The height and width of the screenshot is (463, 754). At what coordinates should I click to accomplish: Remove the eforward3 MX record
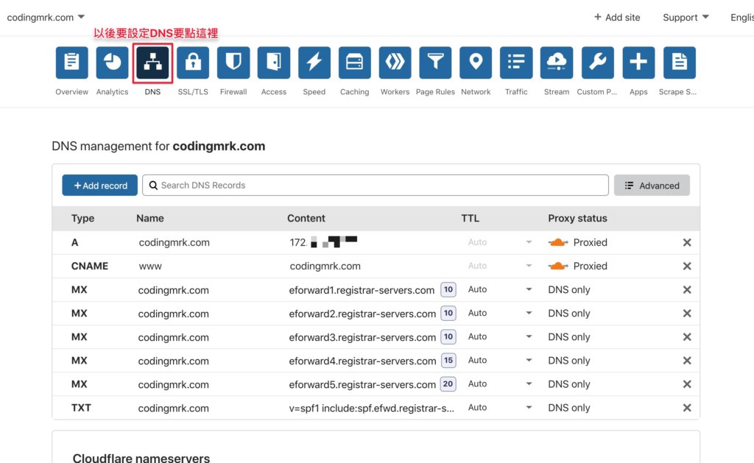tap(687, 336)
